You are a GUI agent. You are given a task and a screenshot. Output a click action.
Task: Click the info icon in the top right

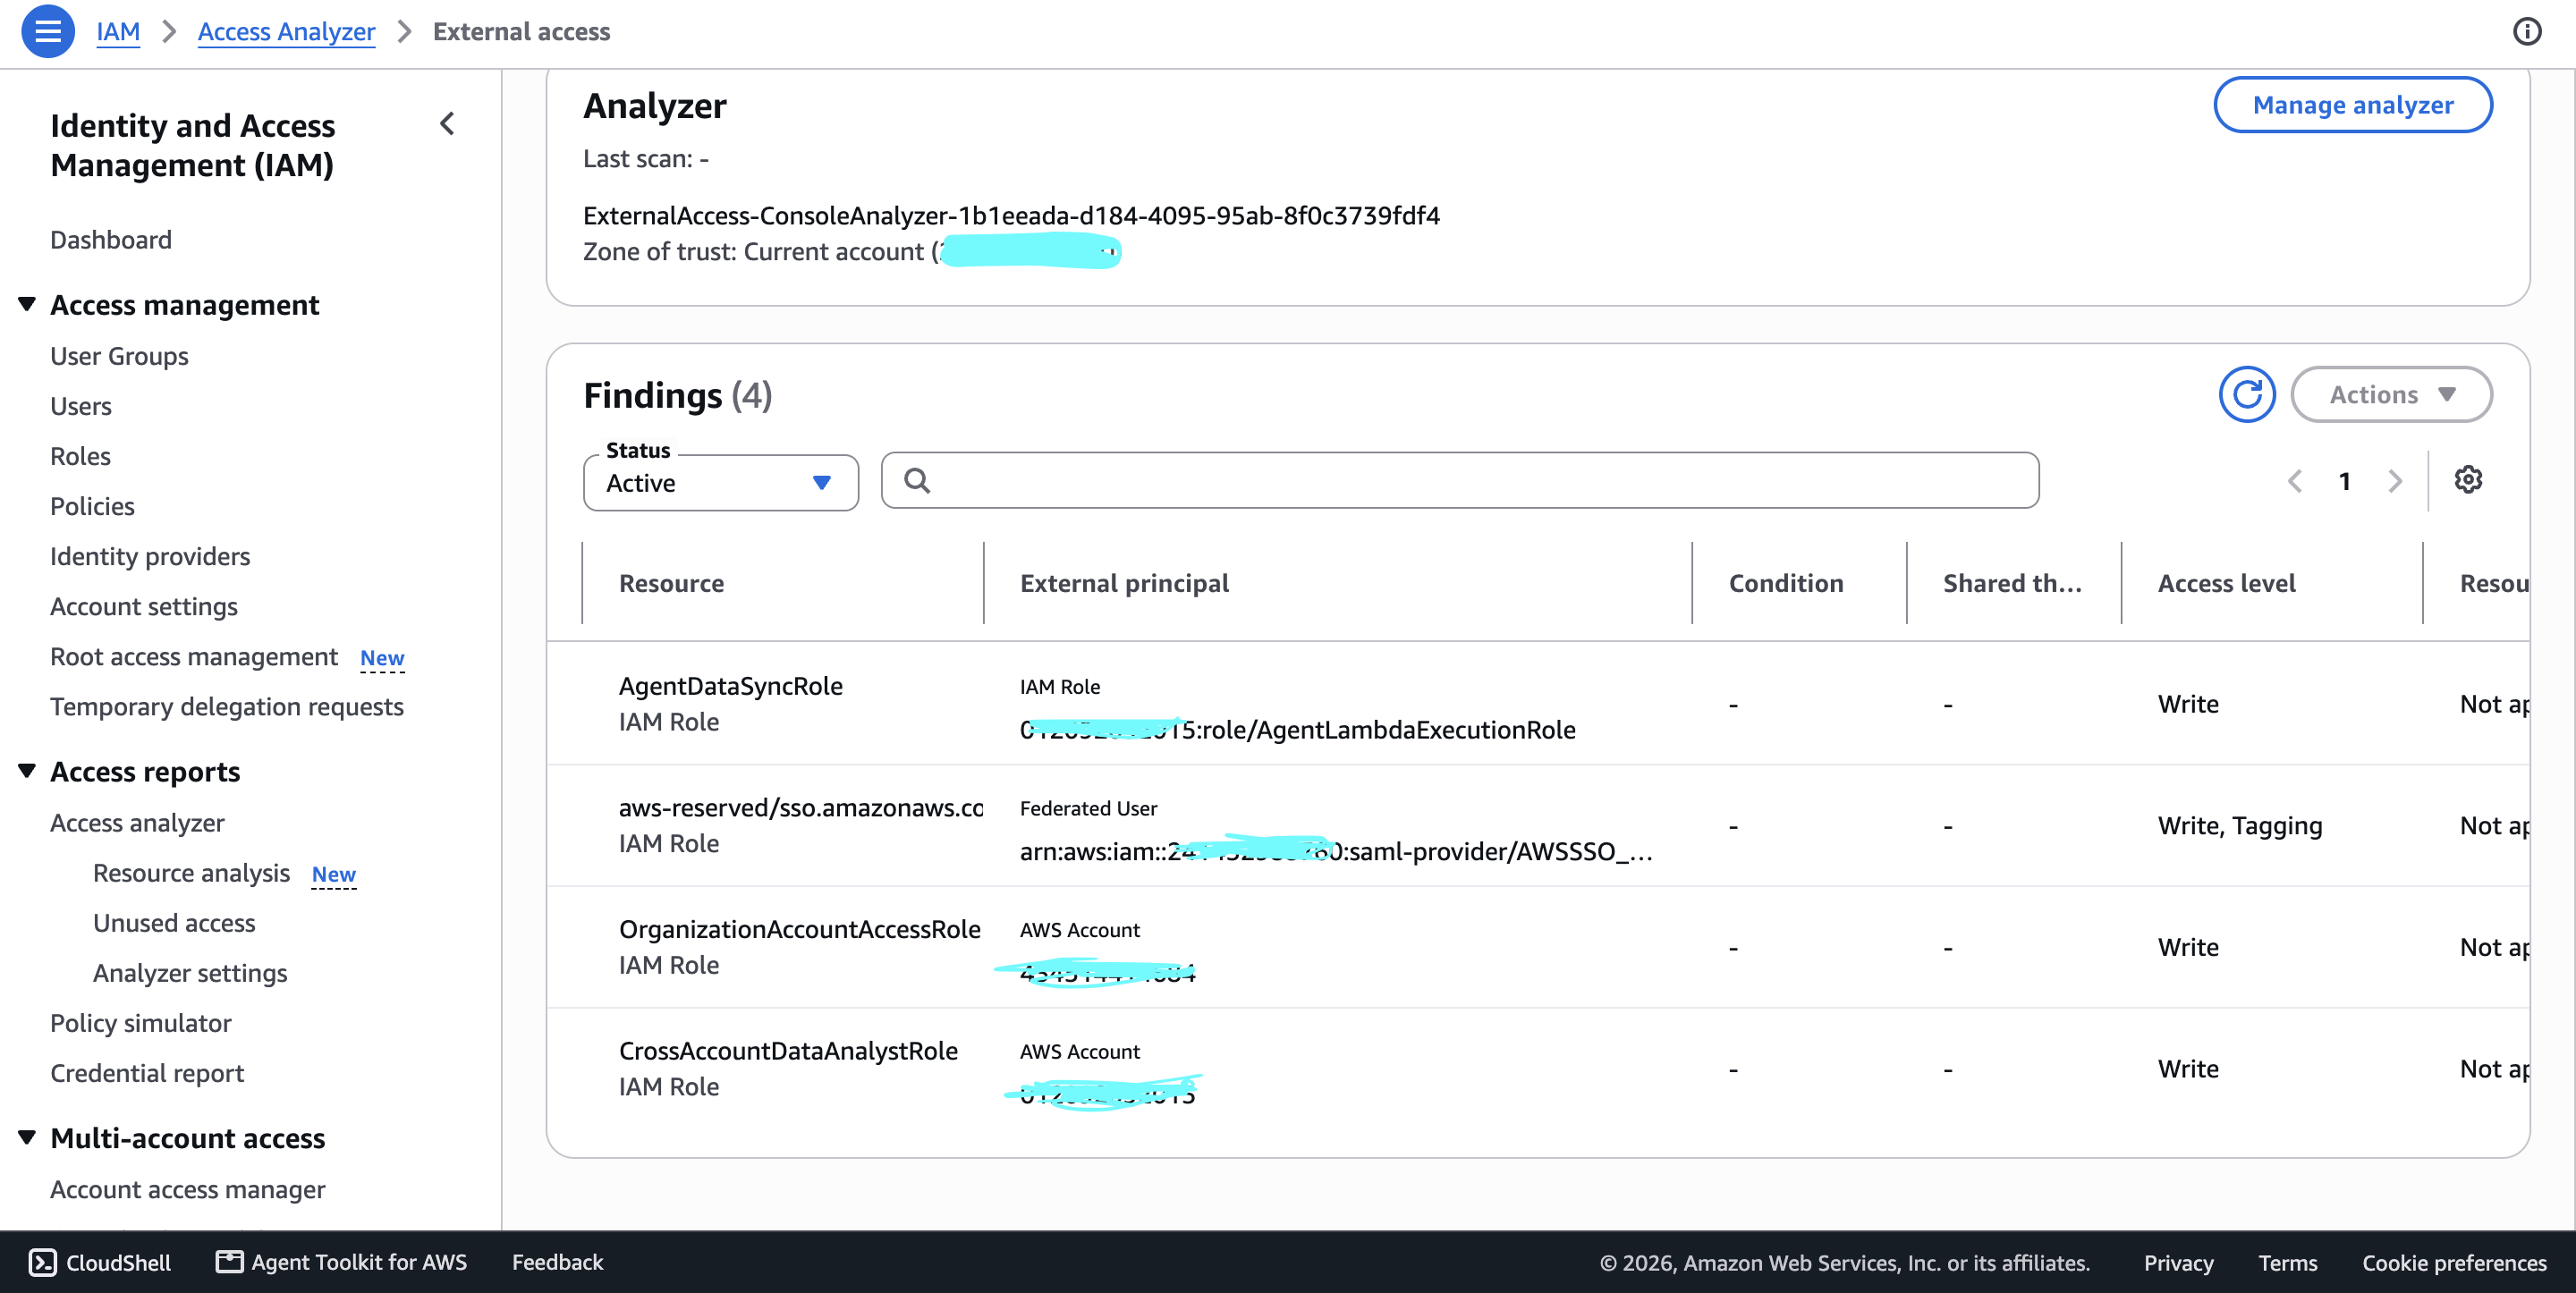pyautogui.click(x=2526, y=31)
